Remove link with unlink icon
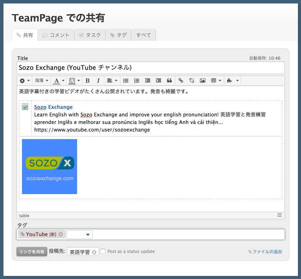This screenshot has height=279, width=301. point(192,81)
